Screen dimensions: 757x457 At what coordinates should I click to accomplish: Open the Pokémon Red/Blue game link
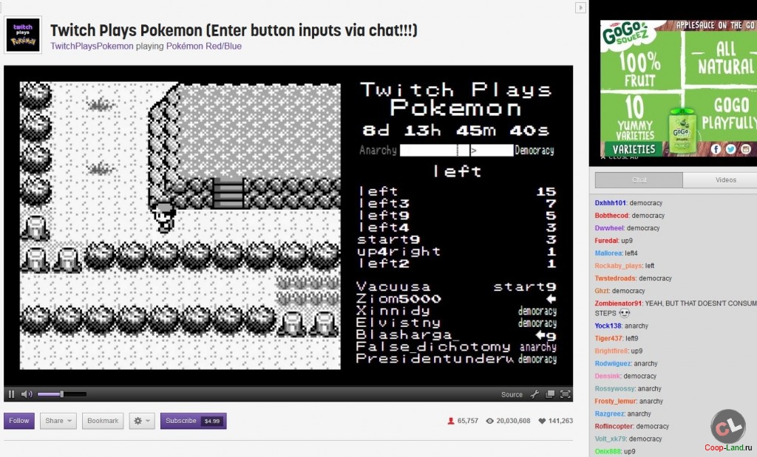coord(204,47)
